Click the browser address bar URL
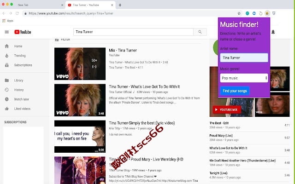 pos(71,13)
